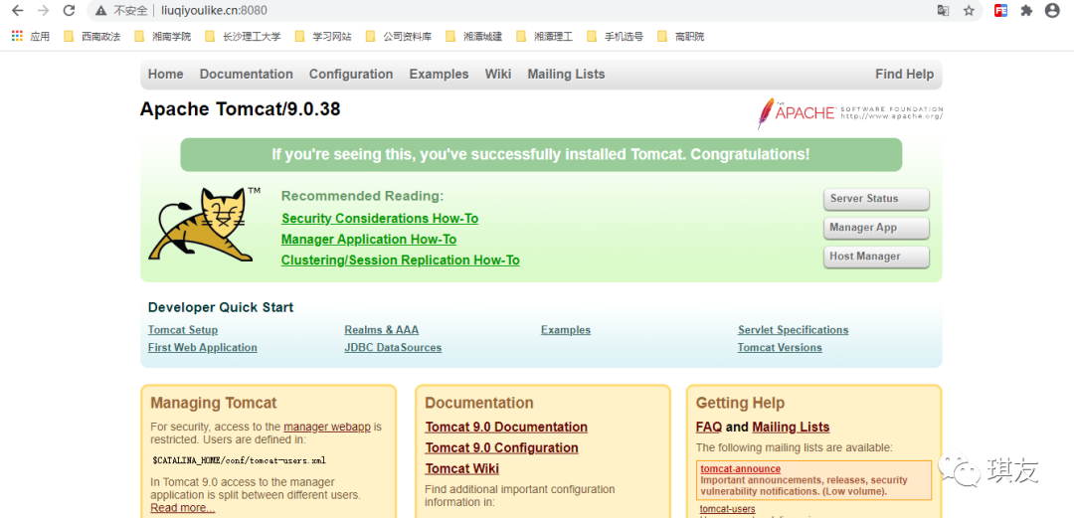Open the 手机选号 bookmark folder
Viewport: 1074px width, 518px height.
(x=616, y=37)
